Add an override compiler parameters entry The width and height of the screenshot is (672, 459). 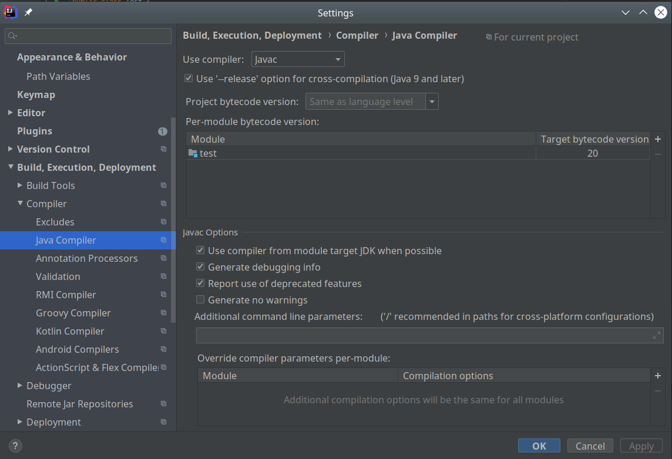[658, 376]
